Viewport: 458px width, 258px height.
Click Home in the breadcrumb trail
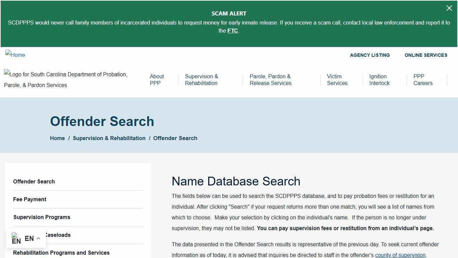[x=57, y=138]
